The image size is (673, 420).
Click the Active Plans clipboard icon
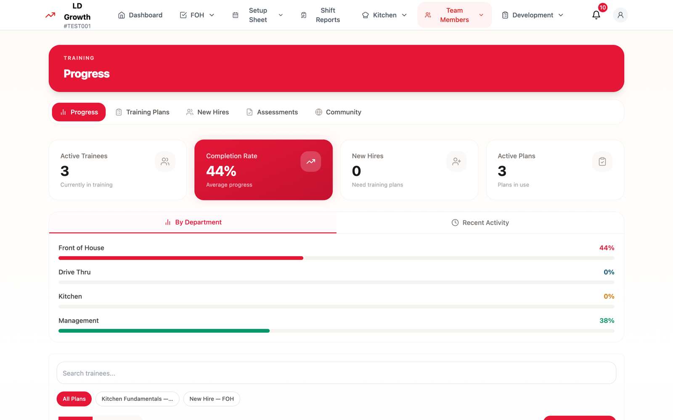[x=602, y=161]
